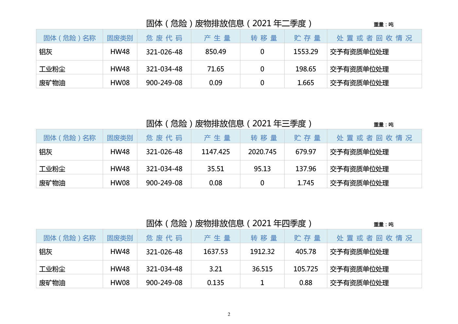
Task: Click the 贮存量 value 1553.29
Action: click(306, 52)
